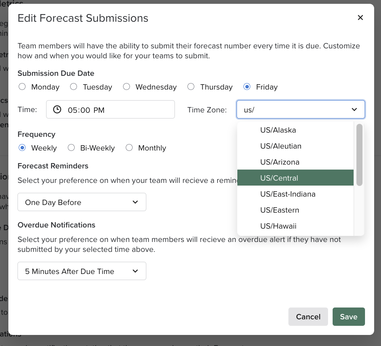This screenshot has height=346, width=381.
Task: Select Wednesday as submission due date
Action: pyautogui.click(x=126, y=86)
